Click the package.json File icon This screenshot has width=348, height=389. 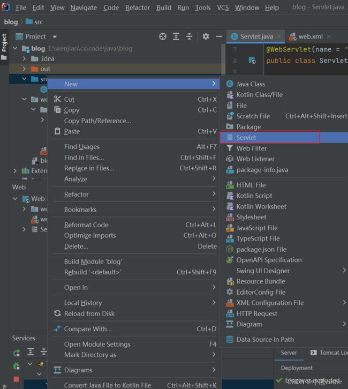[230, 249]
